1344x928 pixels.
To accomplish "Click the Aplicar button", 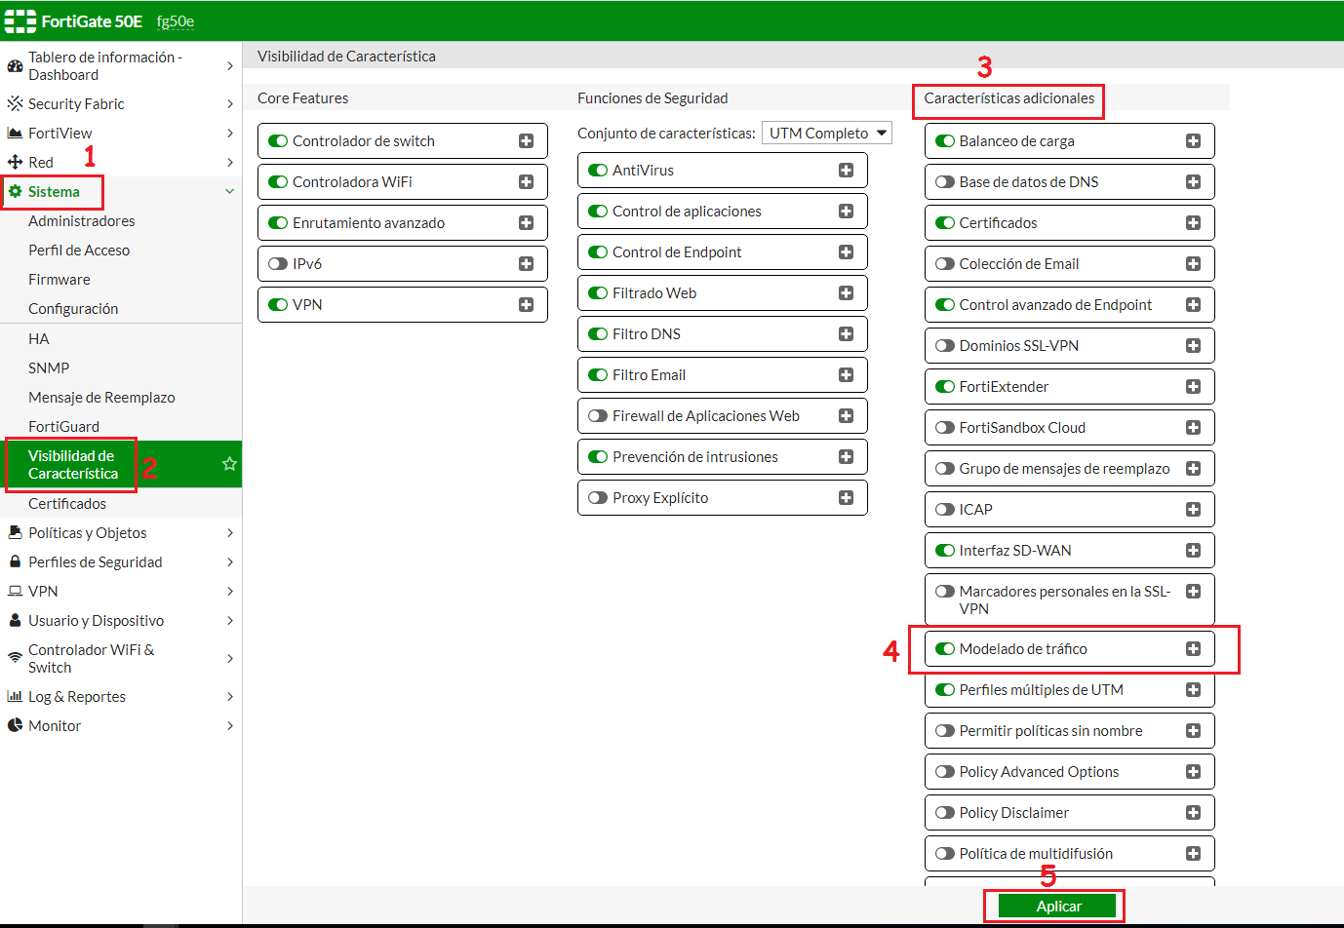I will (x=1058, y=907).
